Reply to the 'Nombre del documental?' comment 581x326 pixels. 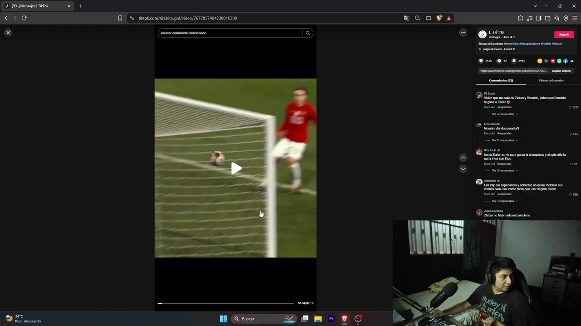coord(504,134)
